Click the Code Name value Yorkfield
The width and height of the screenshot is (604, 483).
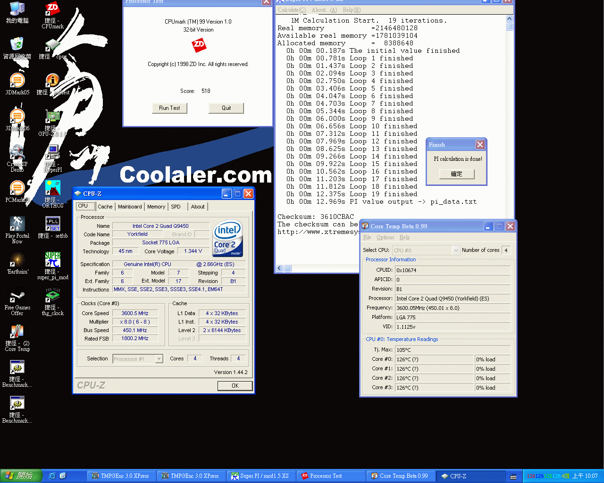(137, 234)
